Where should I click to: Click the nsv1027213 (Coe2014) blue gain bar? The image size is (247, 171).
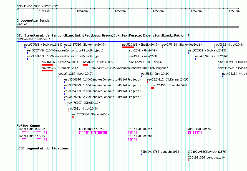pyautogui.click(x=128, y=42)
